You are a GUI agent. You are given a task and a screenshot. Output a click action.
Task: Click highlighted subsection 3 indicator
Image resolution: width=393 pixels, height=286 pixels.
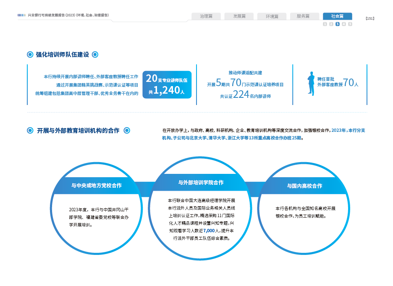point(338,24)
